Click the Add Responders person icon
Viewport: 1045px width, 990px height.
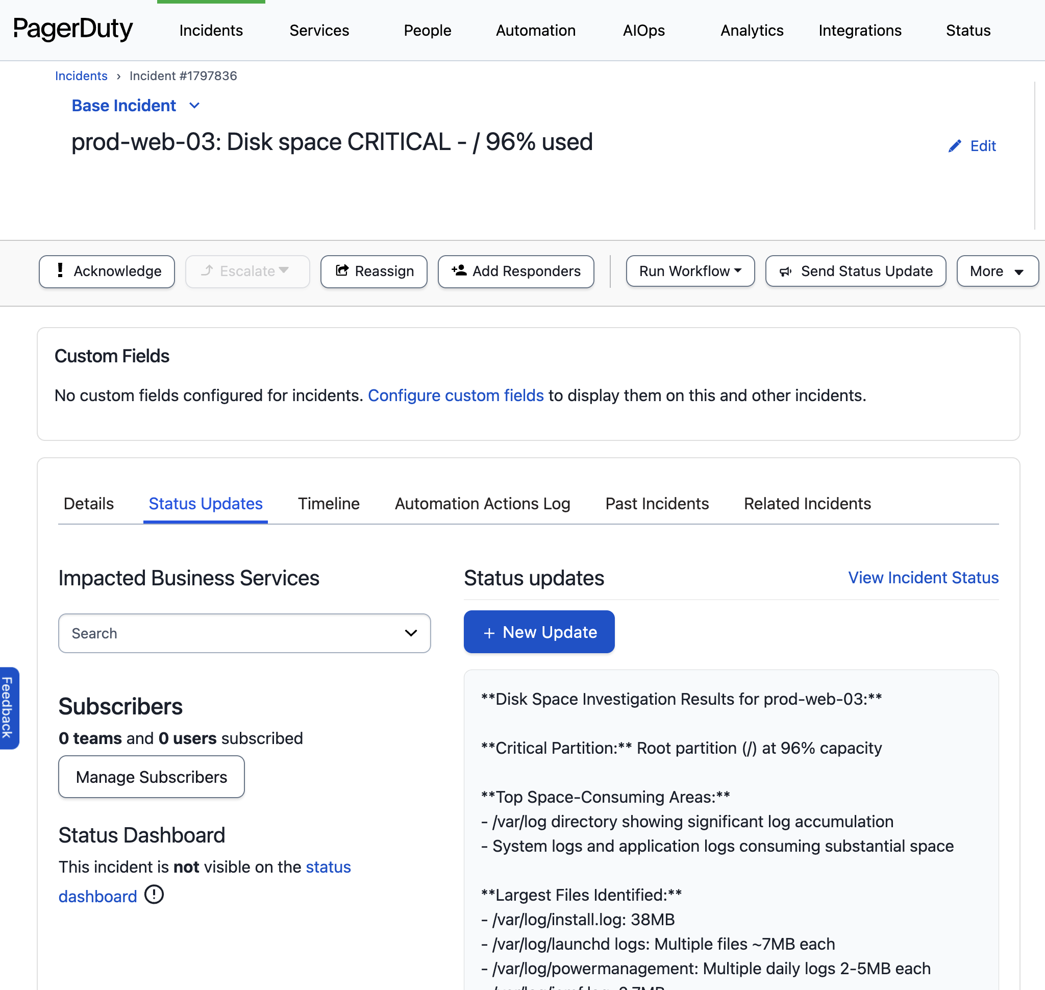point(459,271)
